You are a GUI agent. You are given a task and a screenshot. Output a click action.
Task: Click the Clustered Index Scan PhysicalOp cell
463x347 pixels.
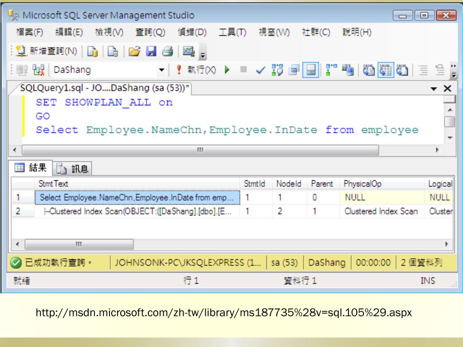coord(382,211)
